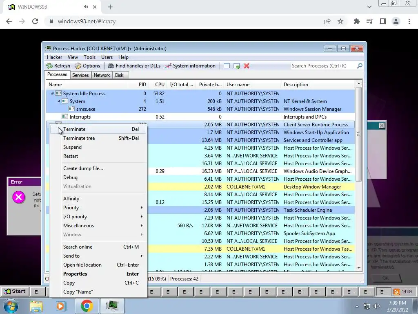Screen dimensions: 418x314
Task: Click Chrome icon on Windows taskbar
Action: [87, 306]
